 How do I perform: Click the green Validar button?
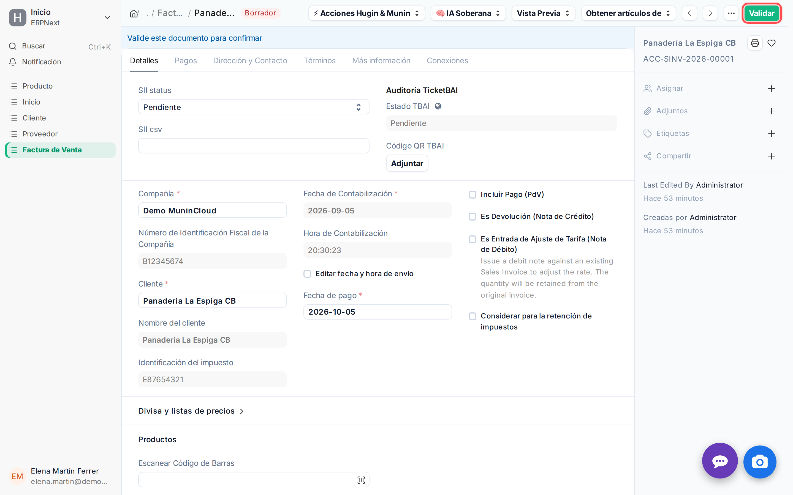pos(762,13)
